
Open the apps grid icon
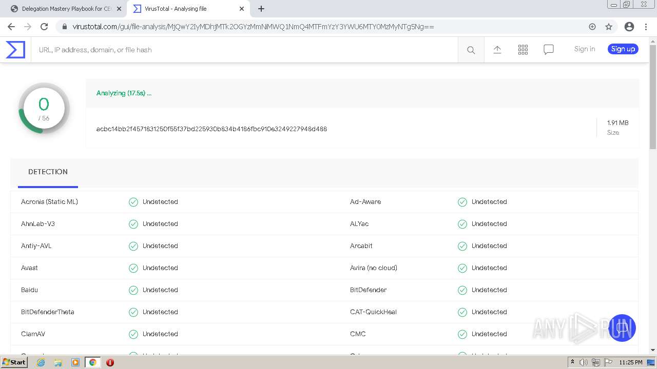[523, 50]
